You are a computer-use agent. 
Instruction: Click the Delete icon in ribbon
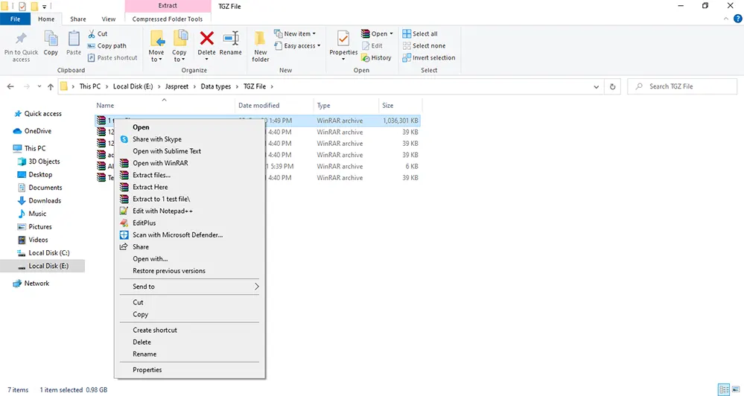click(206, 40)
